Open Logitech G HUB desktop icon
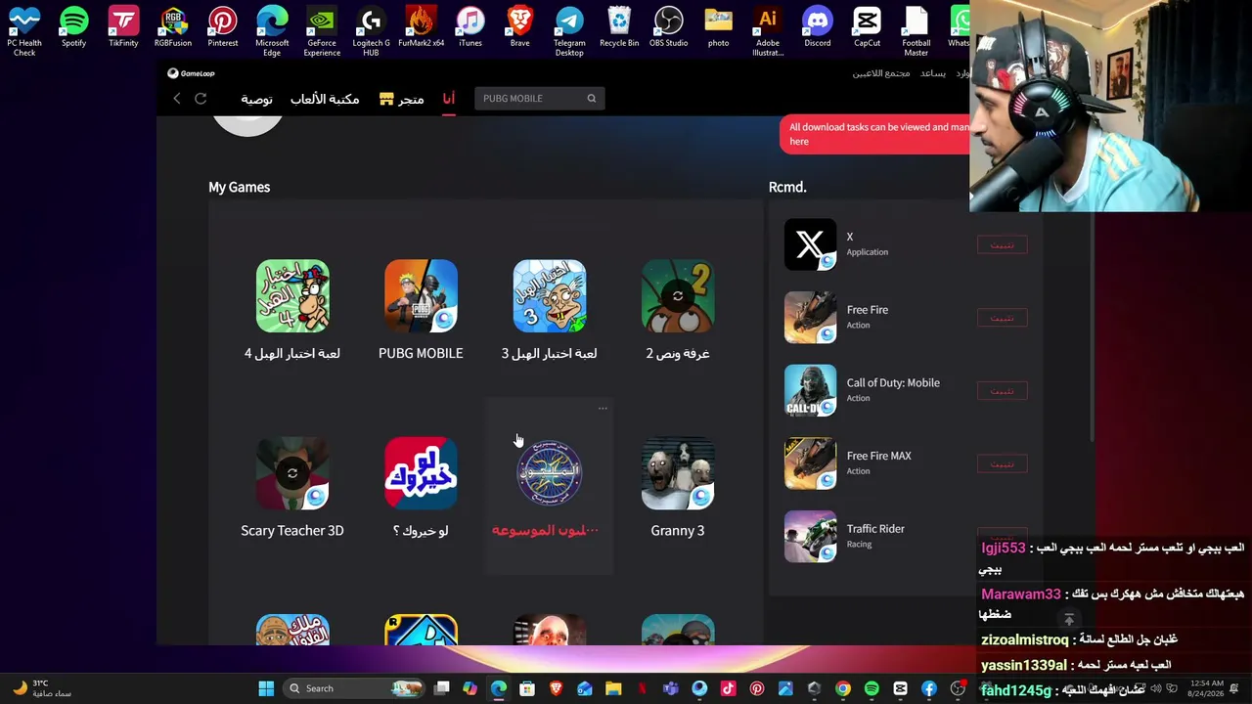This screenshot has height=704, width=1252. pyautogui.click(x=371, y=31)
